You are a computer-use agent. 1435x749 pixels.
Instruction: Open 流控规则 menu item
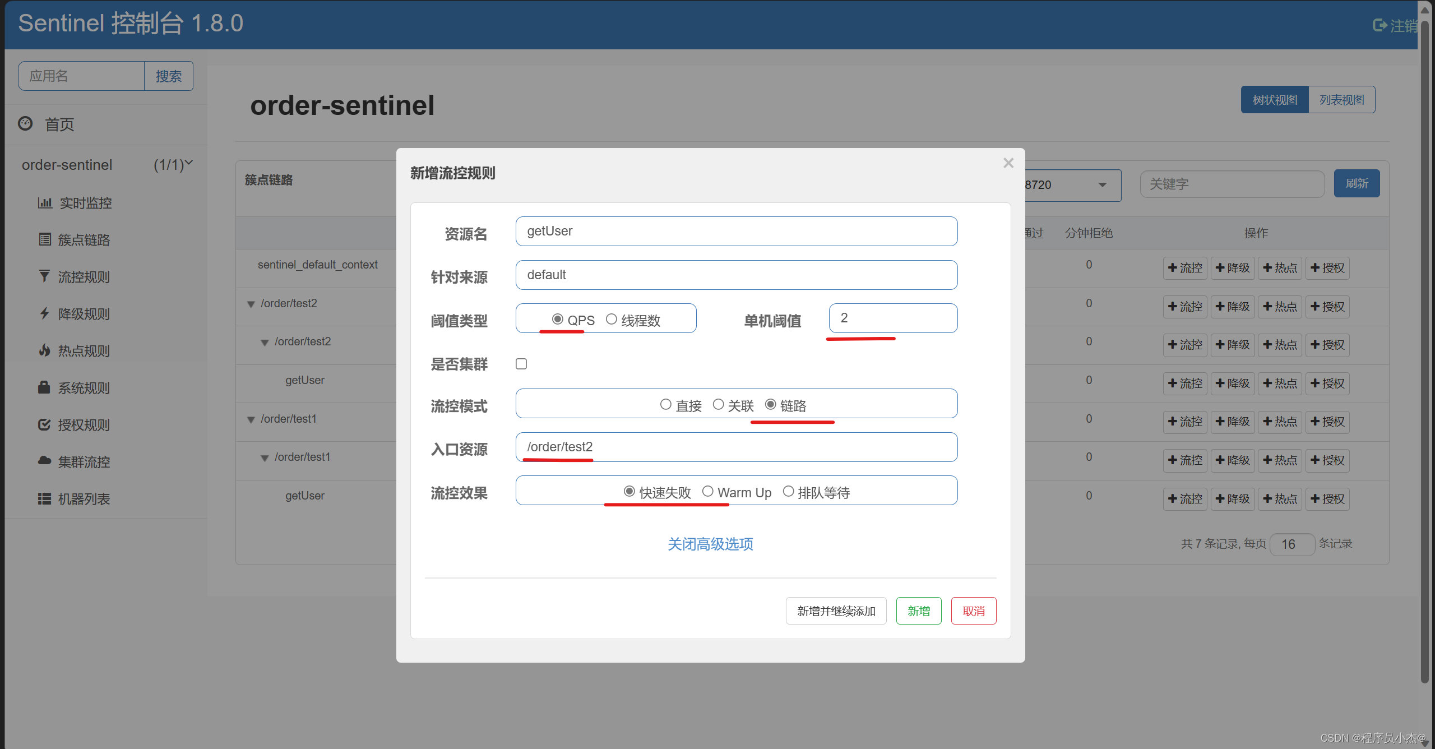(x=84, y=277)
